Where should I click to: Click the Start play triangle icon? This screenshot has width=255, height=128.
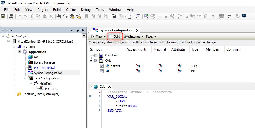(x=160, y=17)
